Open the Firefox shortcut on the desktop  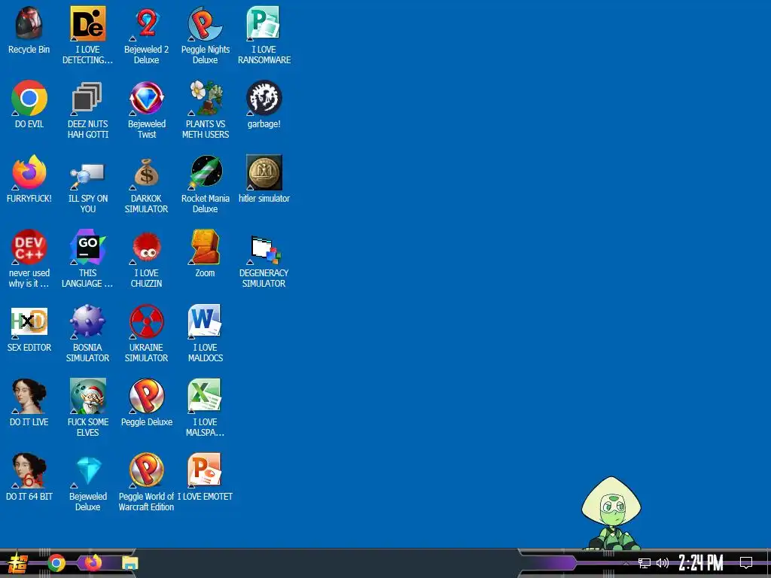[29, 172]
